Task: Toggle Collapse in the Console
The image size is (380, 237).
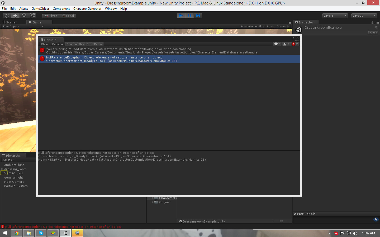Action: (58, 44)
